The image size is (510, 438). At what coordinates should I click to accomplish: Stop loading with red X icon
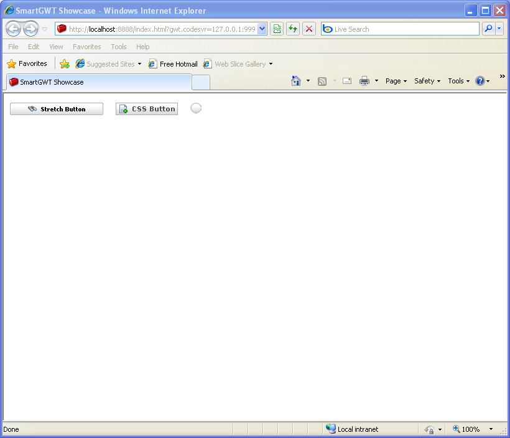pos(309,29)
